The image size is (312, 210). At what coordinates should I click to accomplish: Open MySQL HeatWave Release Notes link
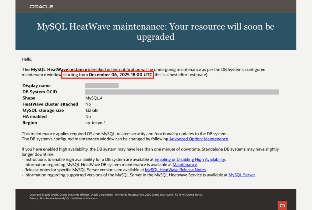pyautogui.click(x=175, y=170)
